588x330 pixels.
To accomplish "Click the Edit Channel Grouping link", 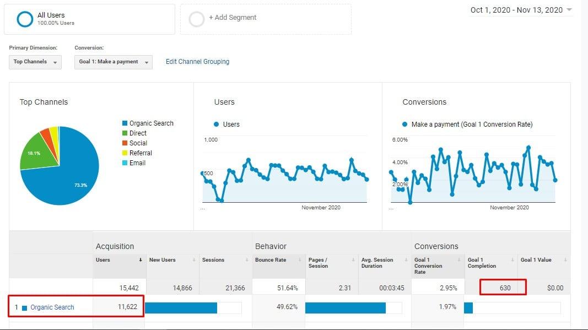I will [197, 62].
